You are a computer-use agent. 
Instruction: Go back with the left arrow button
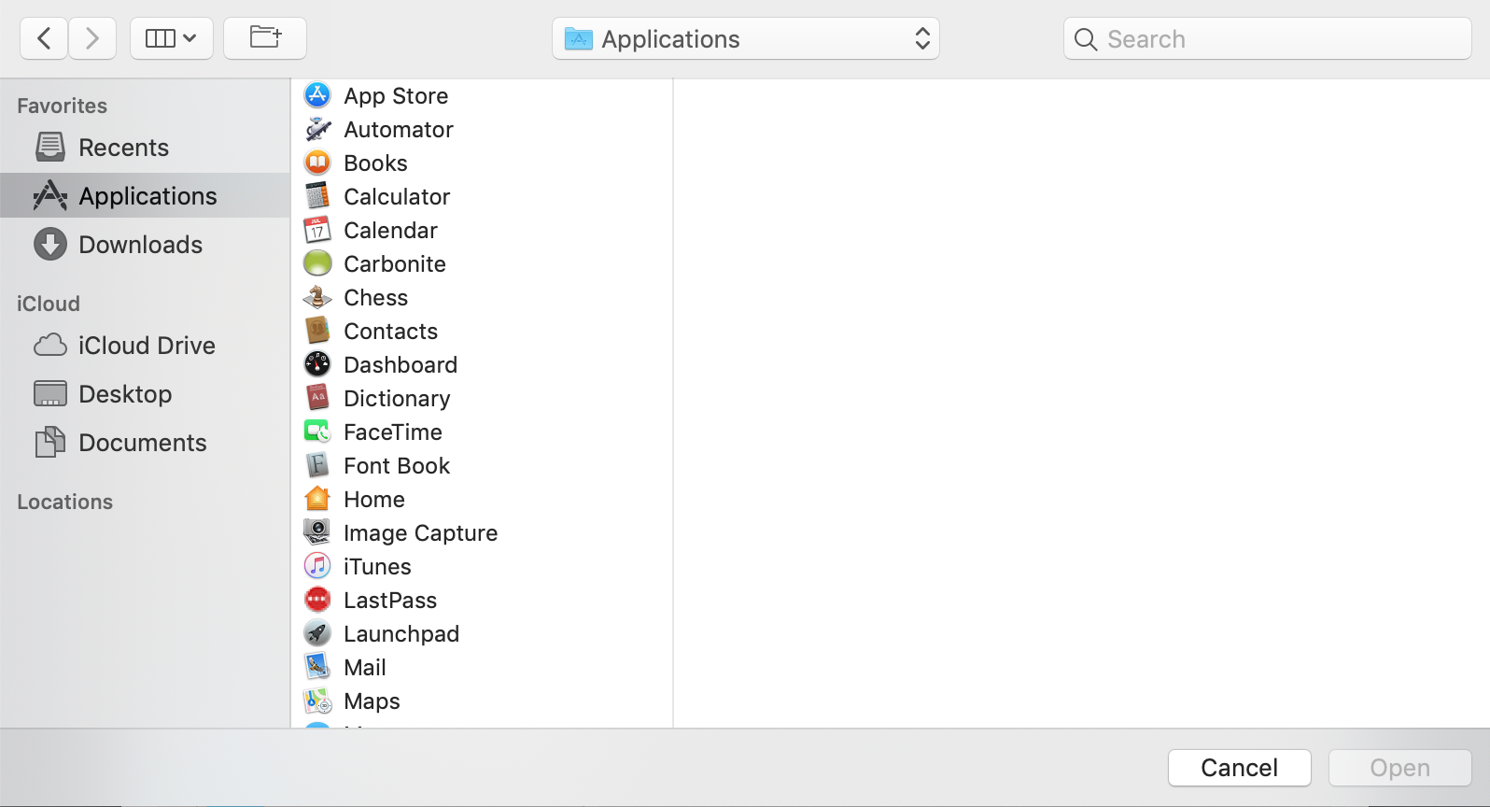point(44,38)
